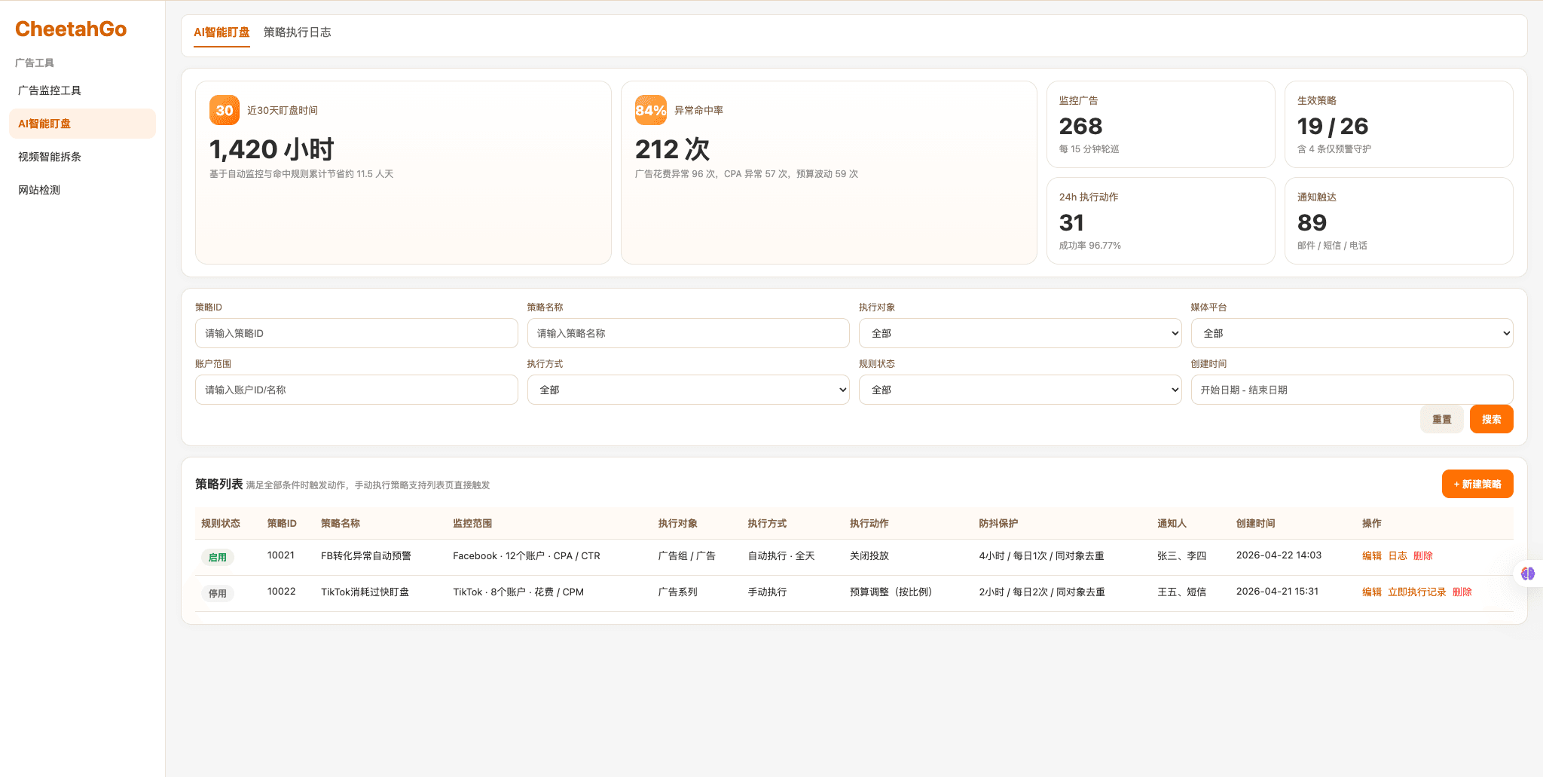Click 立即执行记录 for strategy 10022
Image resolution: width=1543 pixels, height=777 pixels.
coord(1417,592)
